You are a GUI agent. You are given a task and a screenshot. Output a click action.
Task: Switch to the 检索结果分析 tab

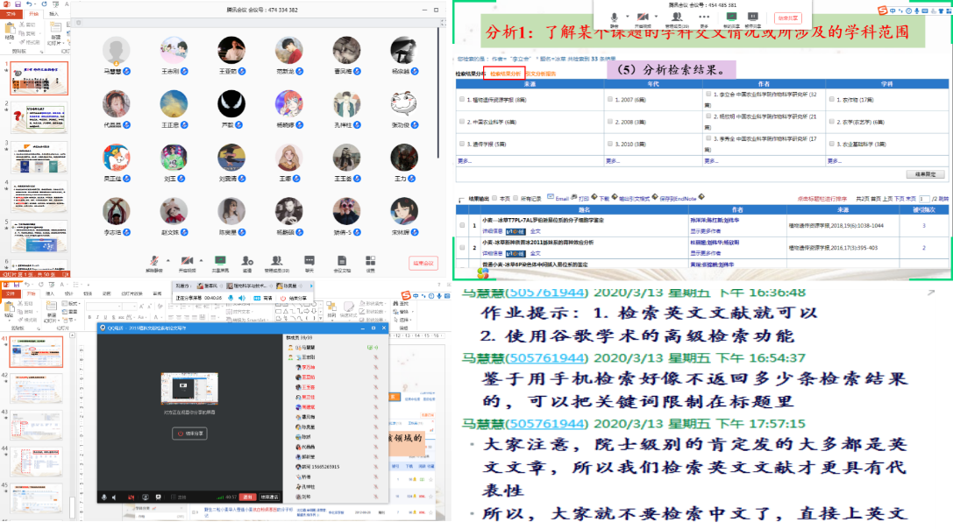(x=505, y=74)
